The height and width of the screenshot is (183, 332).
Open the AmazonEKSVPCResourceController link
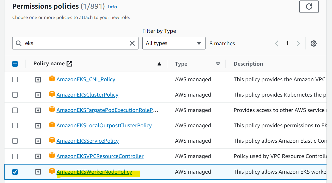[x=100, y=156]
